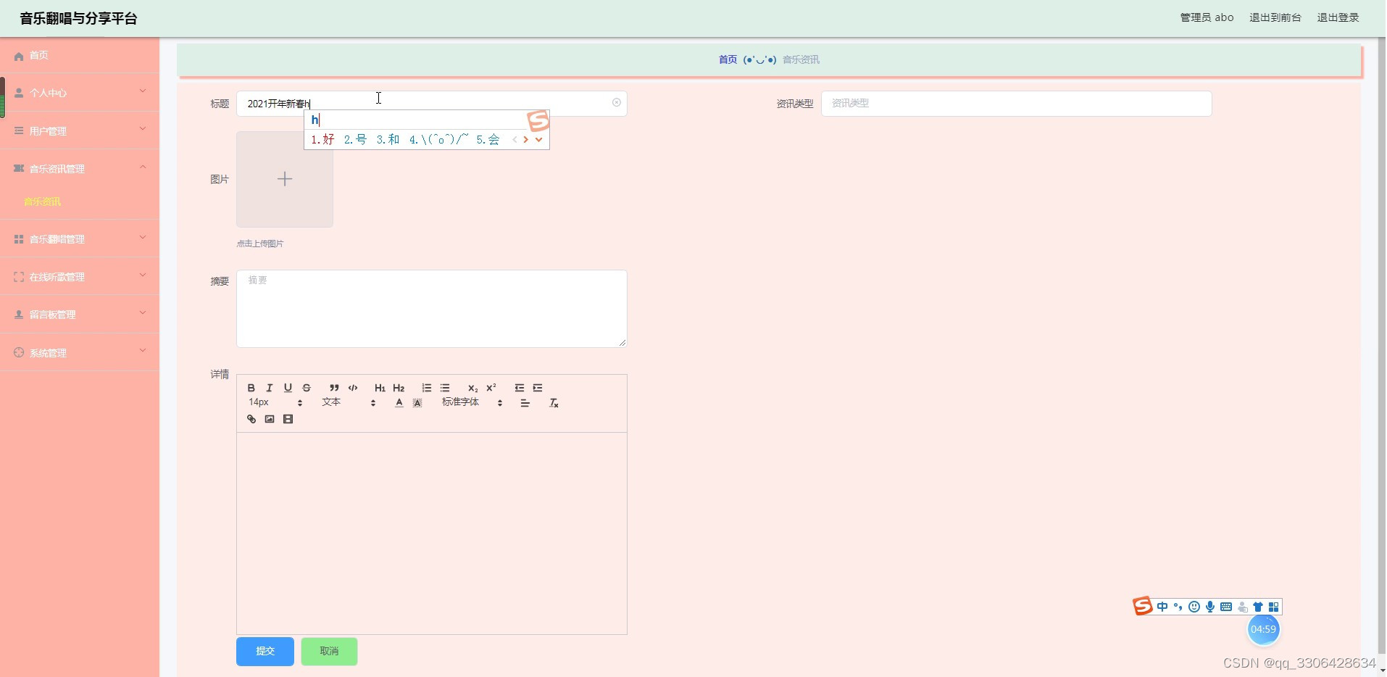Choose the text background color picker
Viewport: 1387px width, 677px height.
tap(417, 403)
